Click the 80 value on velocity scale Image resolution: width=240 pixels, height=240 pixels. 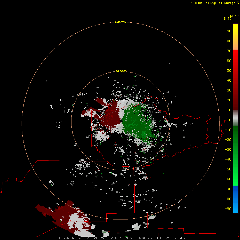[229, 41]
